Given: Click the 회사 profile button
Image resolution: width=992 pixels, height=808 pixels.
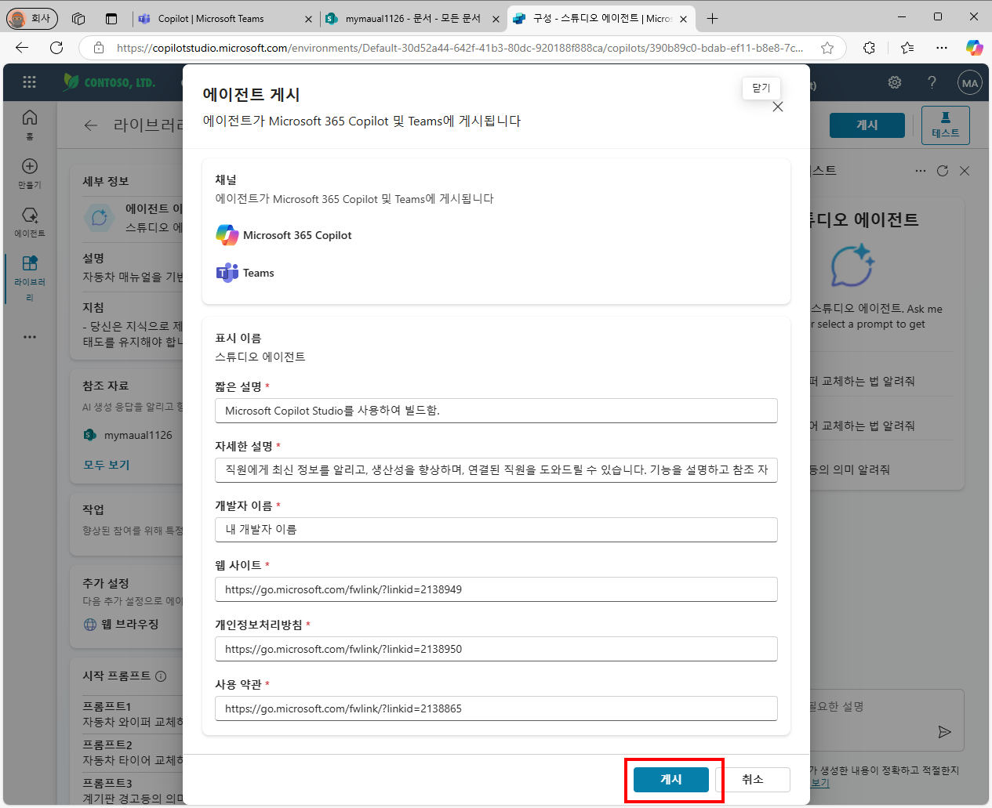Looking at the screenshot, I should (32, 18).
